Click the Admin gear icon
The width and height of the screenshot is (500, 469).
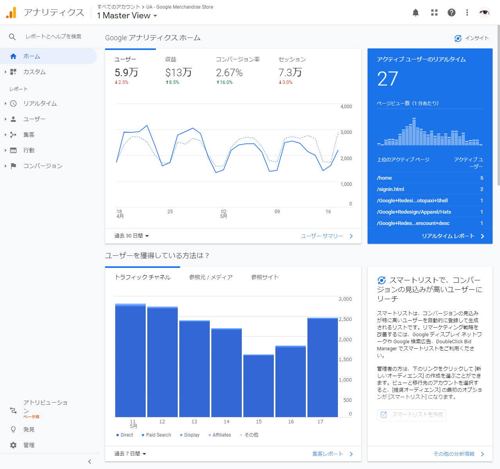(13, 445)
